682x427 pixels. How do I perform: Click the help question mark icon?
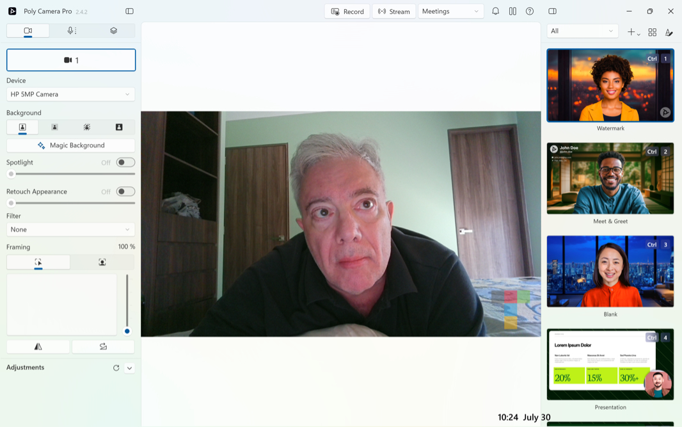[530, 12]
